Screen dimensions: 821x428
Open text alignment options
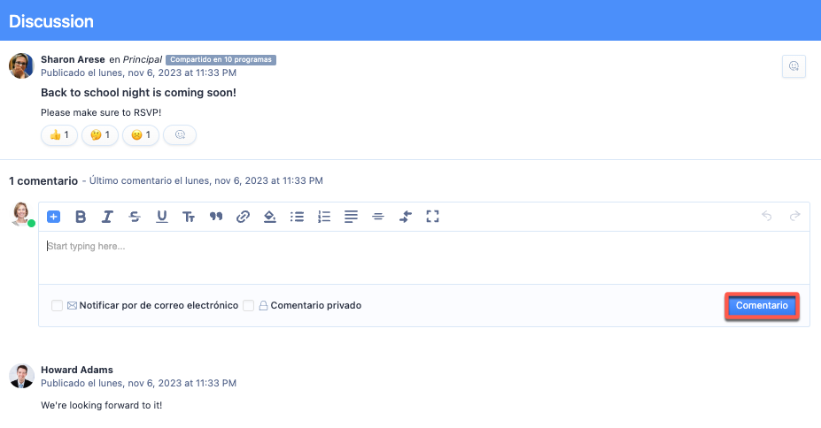(351, 217)
